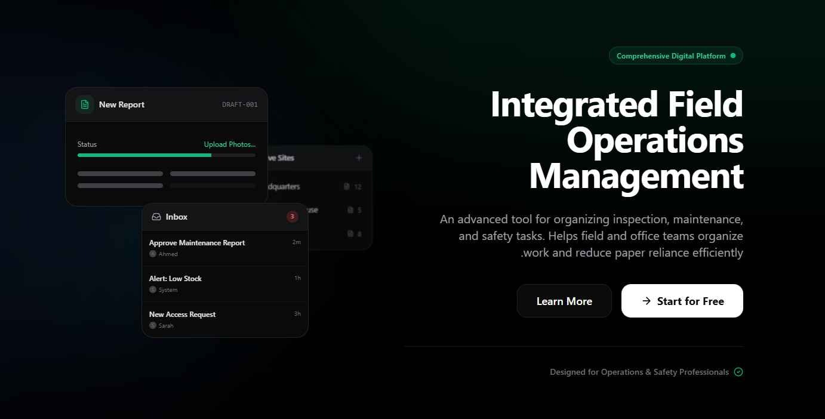Click the red unread count badge on Inbox

(292, 216)
